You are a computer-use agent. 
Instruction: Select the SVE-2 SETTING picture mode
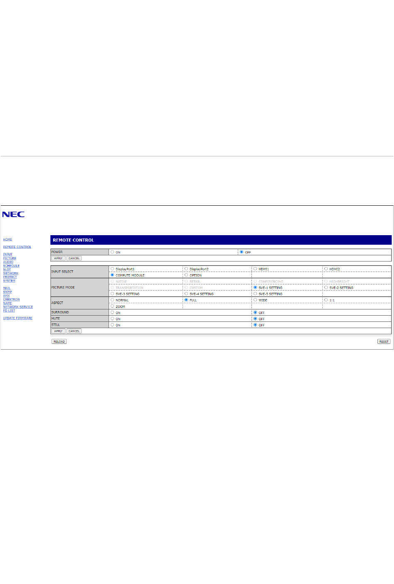tap(326, 287)
